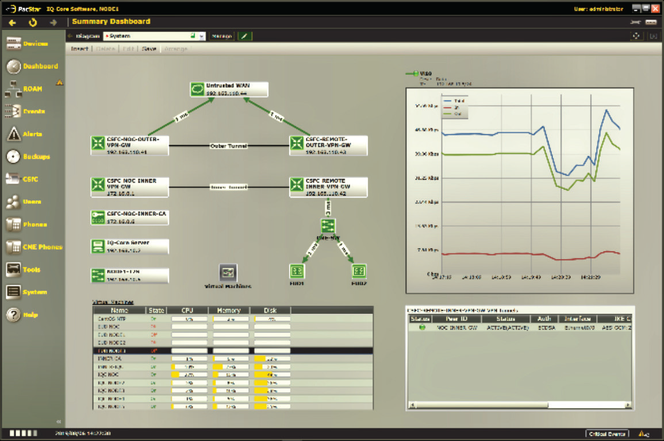This screenshot has width=664, height=441.
Task: Click the Peer ID column header
Action: (x=456, y=319)
